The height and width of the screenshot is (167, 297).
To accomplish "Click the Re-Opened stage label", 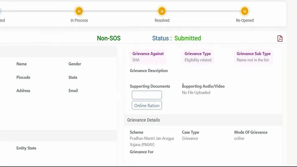I will (x=245, y=20).
